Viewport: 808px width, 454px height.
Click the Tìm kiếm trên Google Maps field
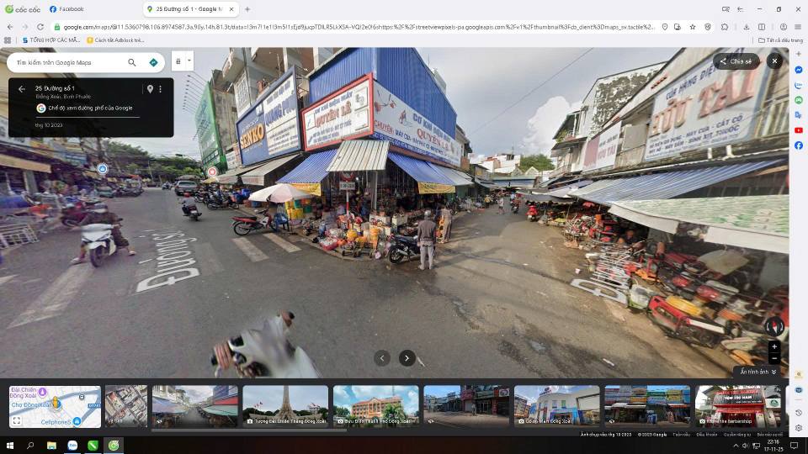67,62
